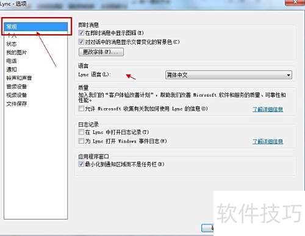This screenshot has width=305, height=236.
Task: Toggle 在即时消息中显示图释 checkbox
Action: 81,32
